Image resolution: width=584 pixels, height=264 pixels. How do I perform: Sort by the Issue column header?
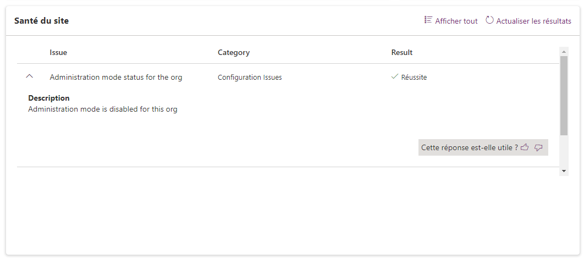click(58, 53)
